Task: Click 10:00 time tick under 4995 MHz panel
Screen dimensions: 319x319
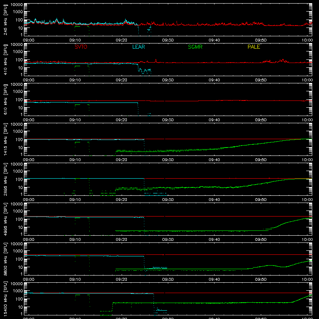Action: coord(307,240)
